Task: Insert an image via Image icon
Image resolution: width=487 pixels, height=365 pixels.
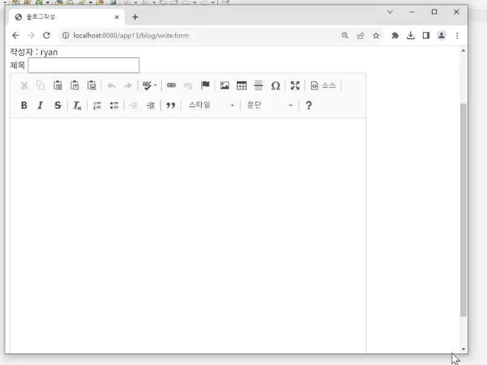Action: tap(225, 85)
